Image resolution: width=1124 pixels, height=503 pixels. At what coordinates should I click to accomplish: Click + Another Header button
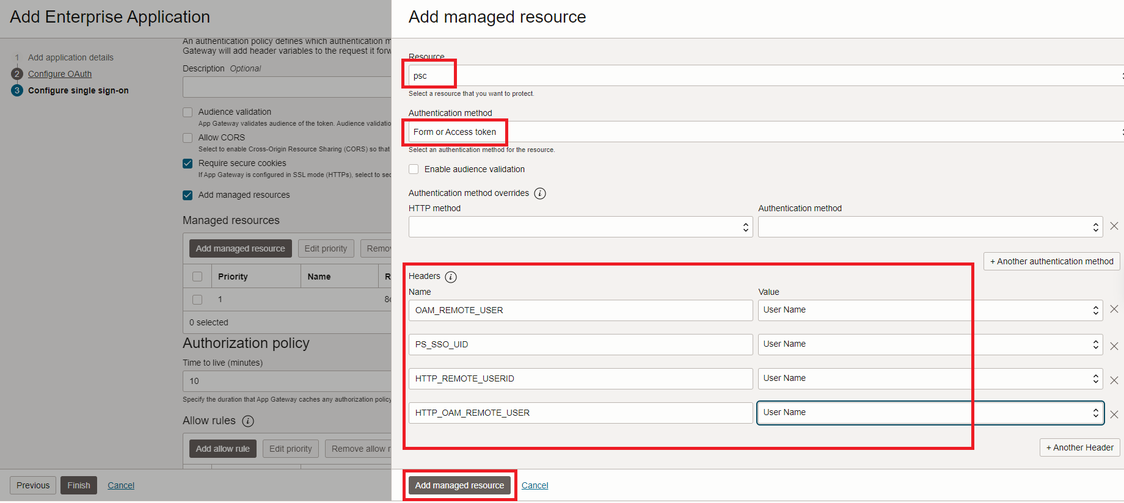pyautogui.click(x=1079, y=447)
